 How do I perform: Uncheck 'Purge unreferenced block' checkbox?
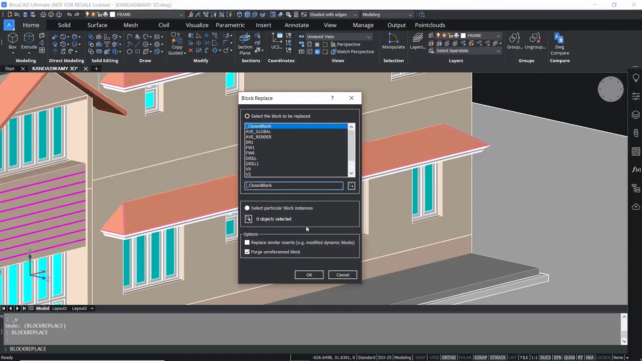247,252
